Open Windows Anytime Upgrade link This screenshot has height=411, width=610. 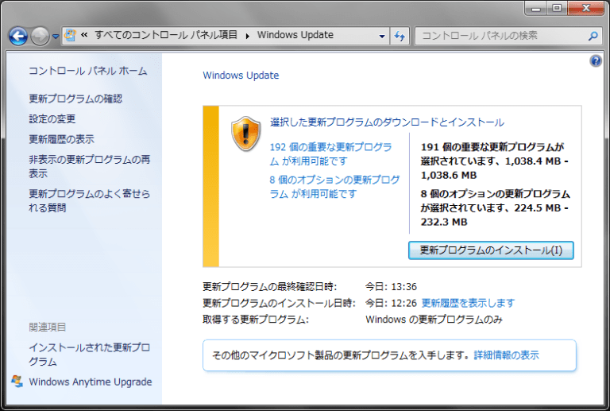pyautogui.click(x=91, y=382)
